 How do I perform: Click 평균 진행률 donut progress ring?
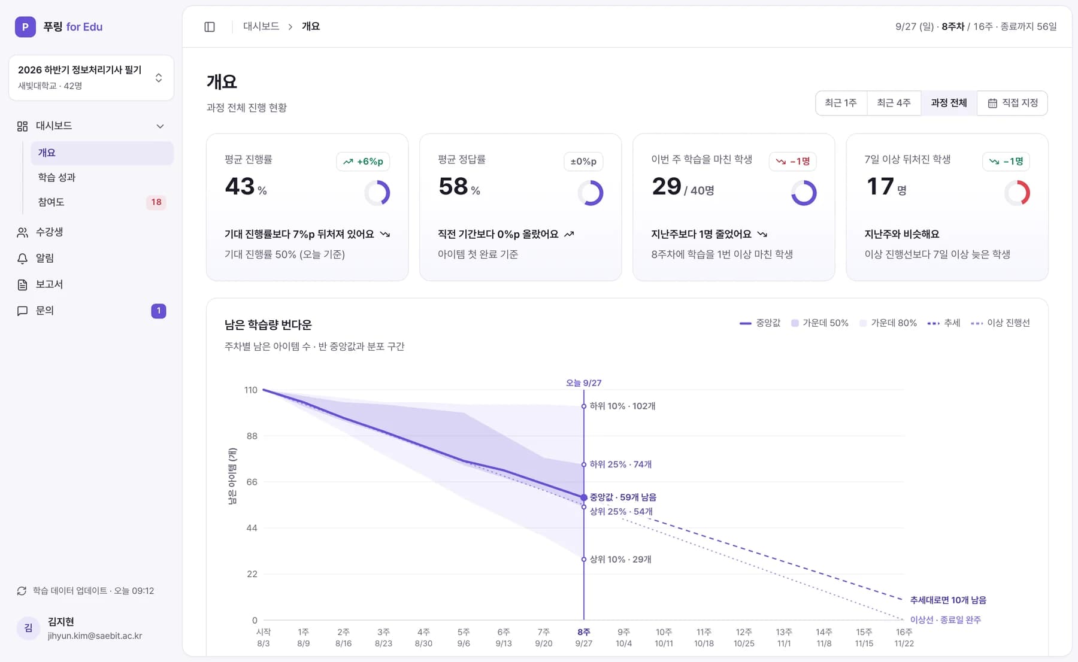(x=377, y=193)
